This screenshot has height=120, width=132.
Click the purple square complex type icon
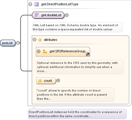37,4
